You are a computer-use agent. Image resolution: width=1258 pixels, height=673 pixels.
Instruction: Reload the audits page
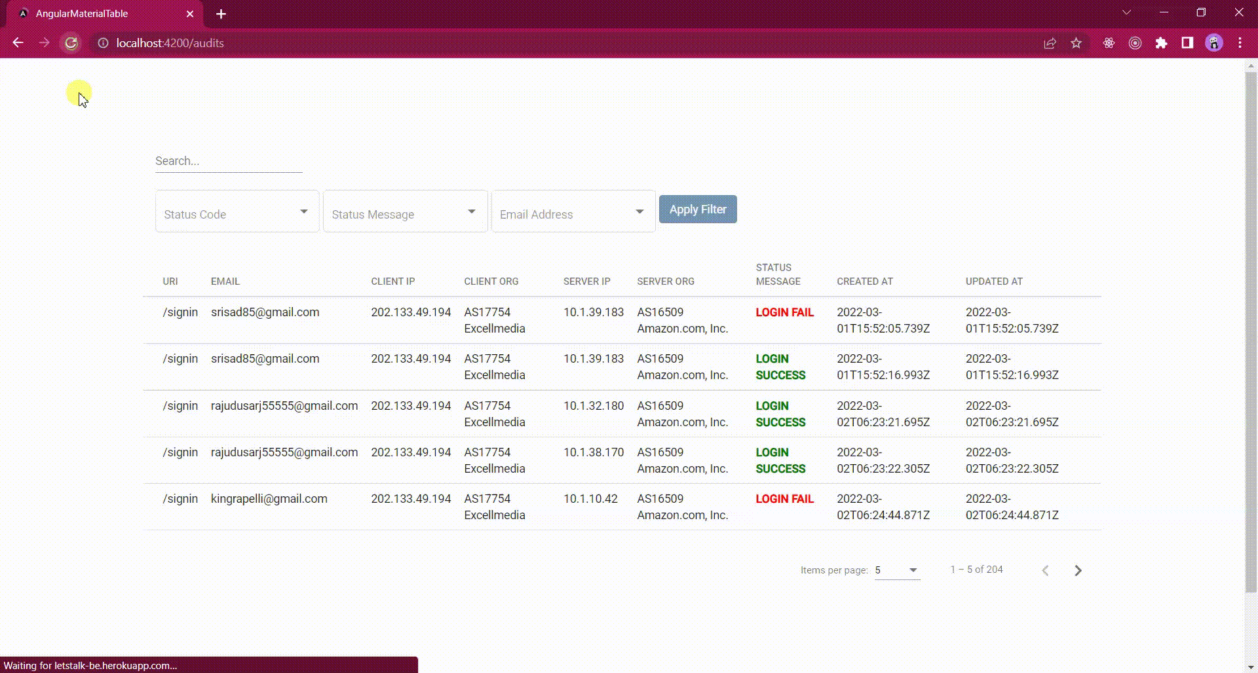[71, 43]
